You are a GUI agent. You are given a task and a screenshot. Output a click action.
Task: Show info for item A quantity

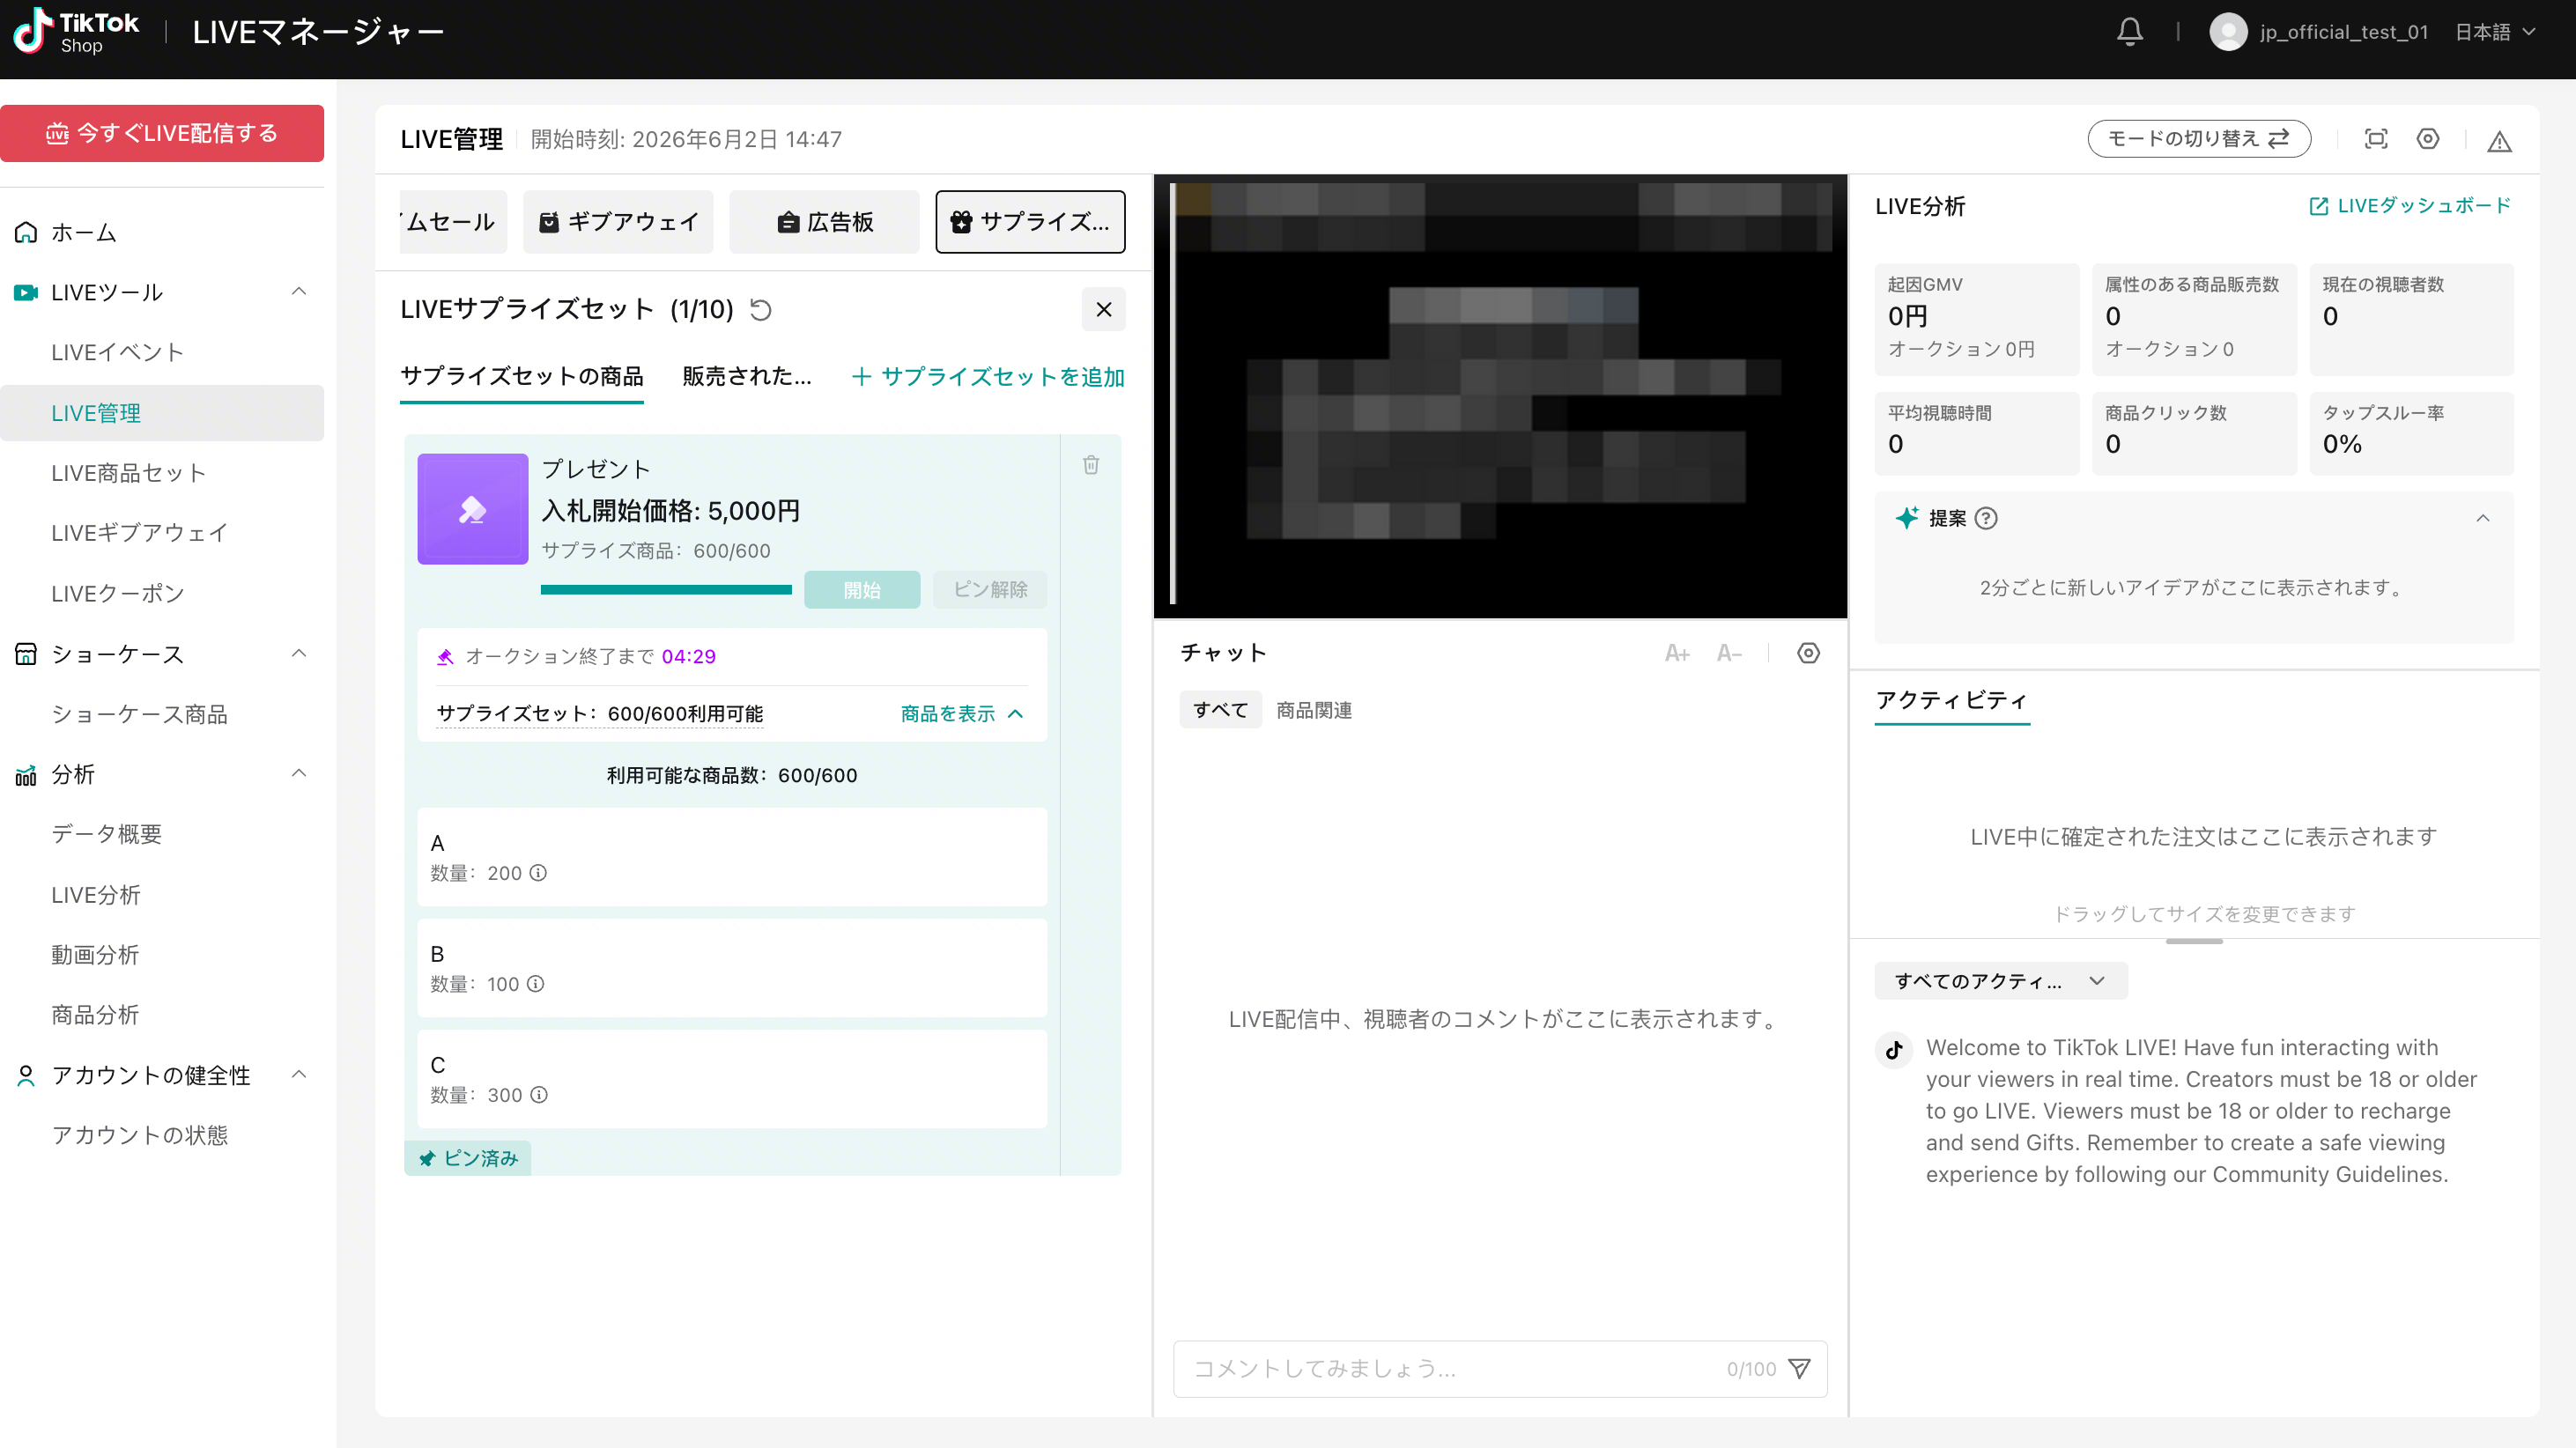click(538, 873)
